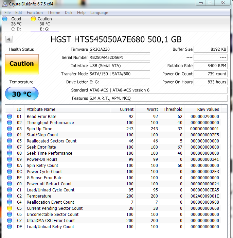Click status orb for Reallocation Event Count

(x=10, y=202)
